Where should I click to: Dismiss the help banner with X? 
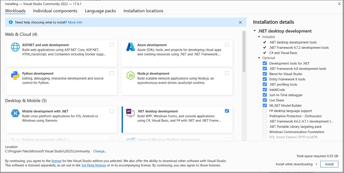point(240,23)
